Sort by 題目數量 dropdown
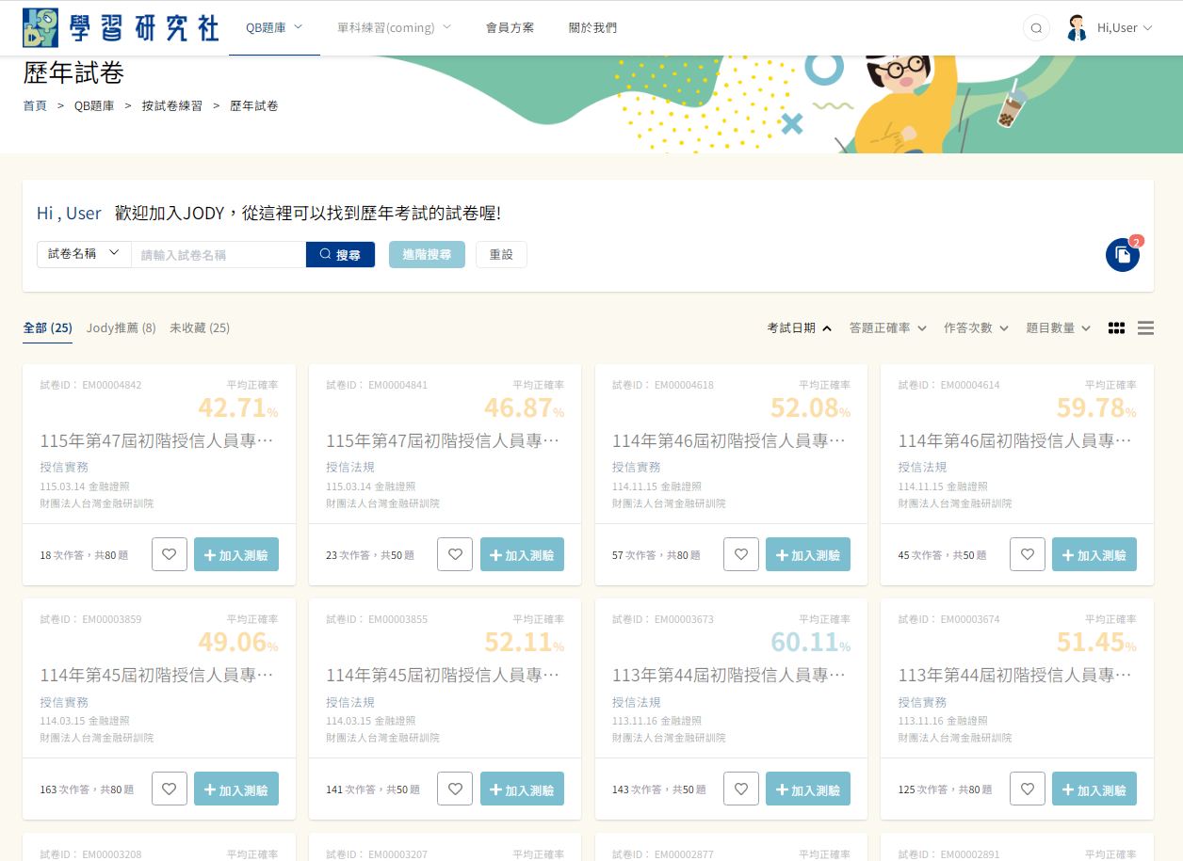1183x861 pixels. [1059, 328]
